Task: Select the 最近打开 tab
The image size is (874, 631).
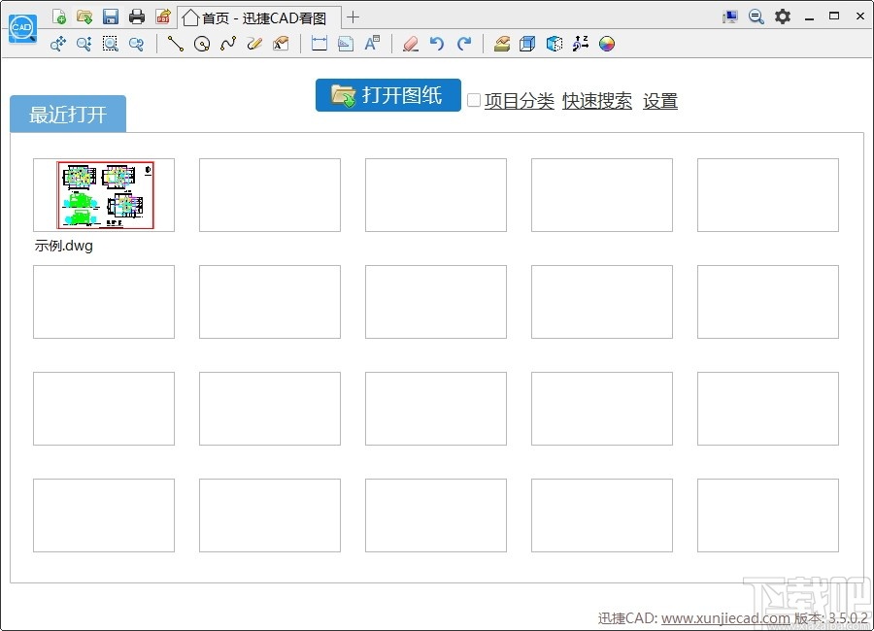Action: tap(68, 115)
